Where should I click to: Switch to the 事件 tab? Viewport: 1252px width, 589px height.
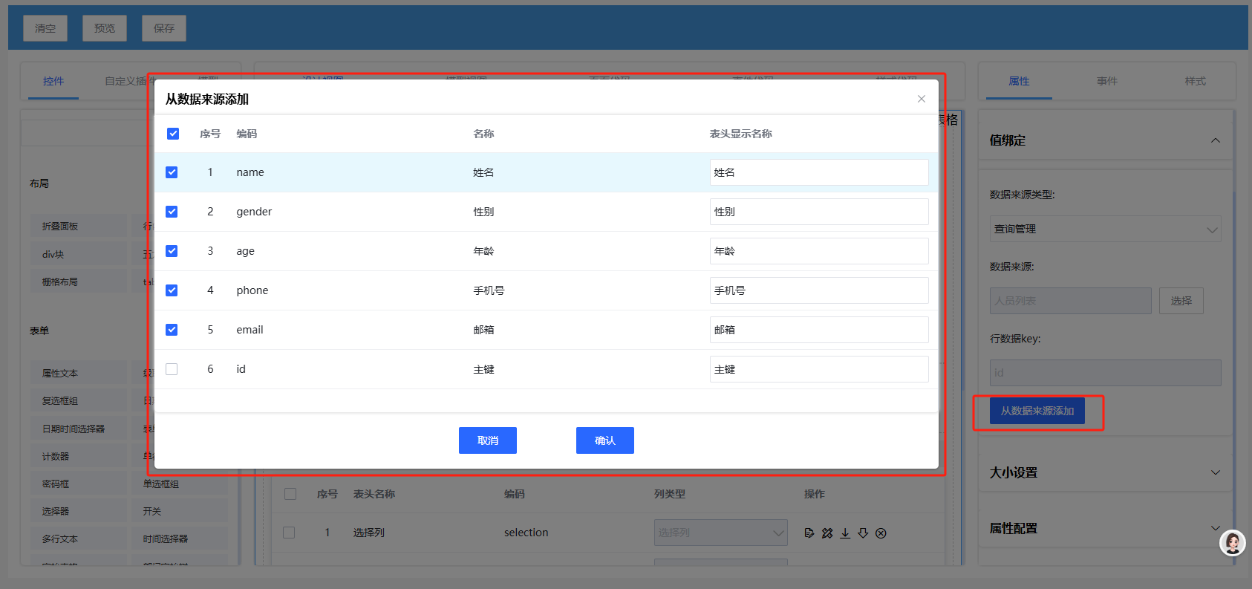tap(1106, 81)
